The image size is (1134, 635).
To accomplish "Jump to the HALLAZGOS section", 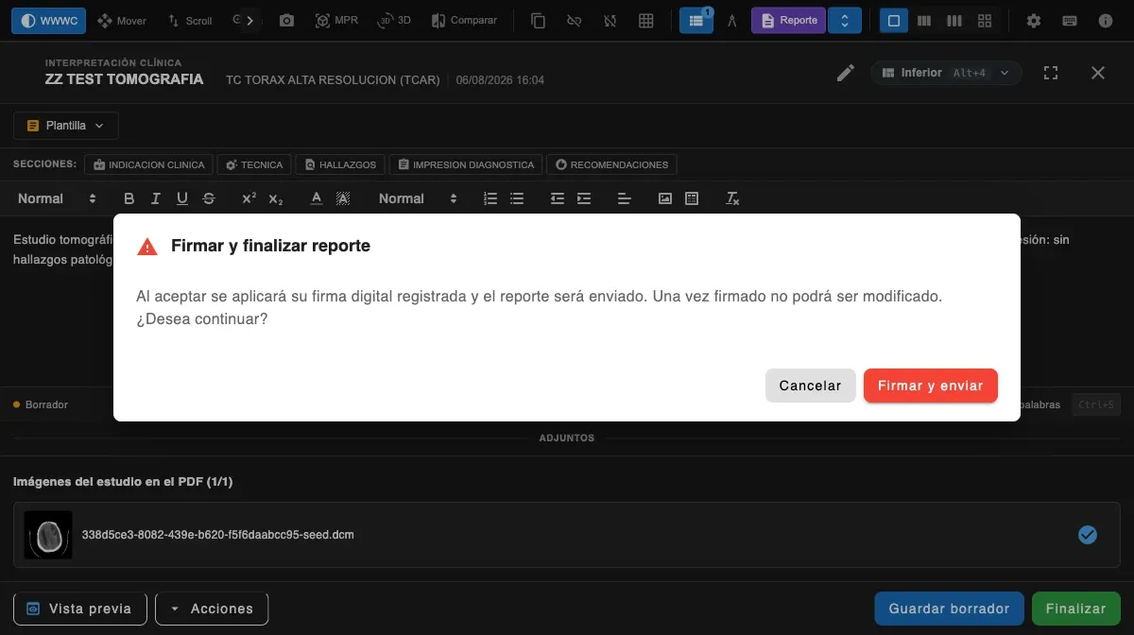I will tap(340, 164).
